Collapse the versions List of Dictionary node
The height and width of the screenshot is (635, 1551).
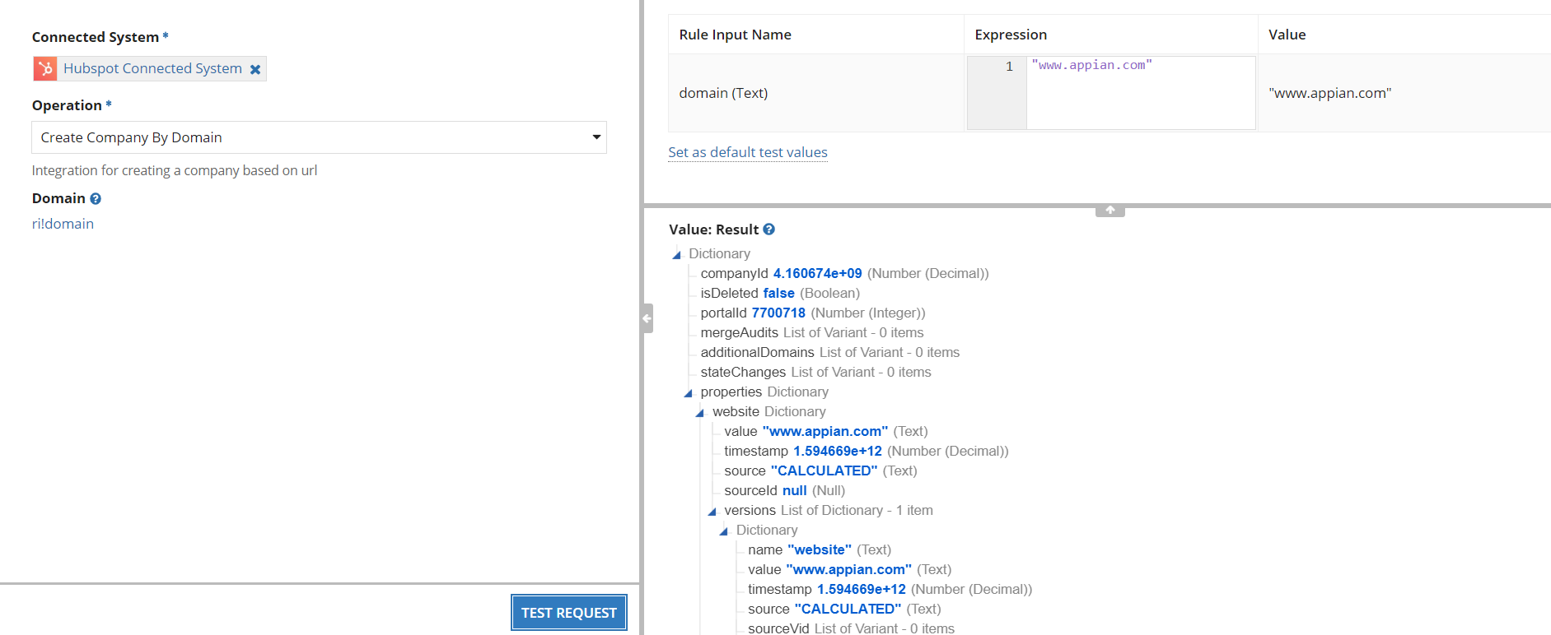coord(712,512)
